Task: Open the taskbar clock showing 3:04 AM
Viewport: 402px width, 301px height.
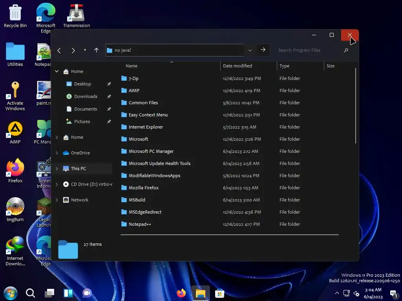Action: [x=373, y=293]
